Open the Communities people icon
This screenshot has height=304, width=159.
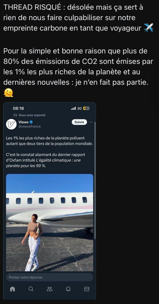click(x=50, y=289)
